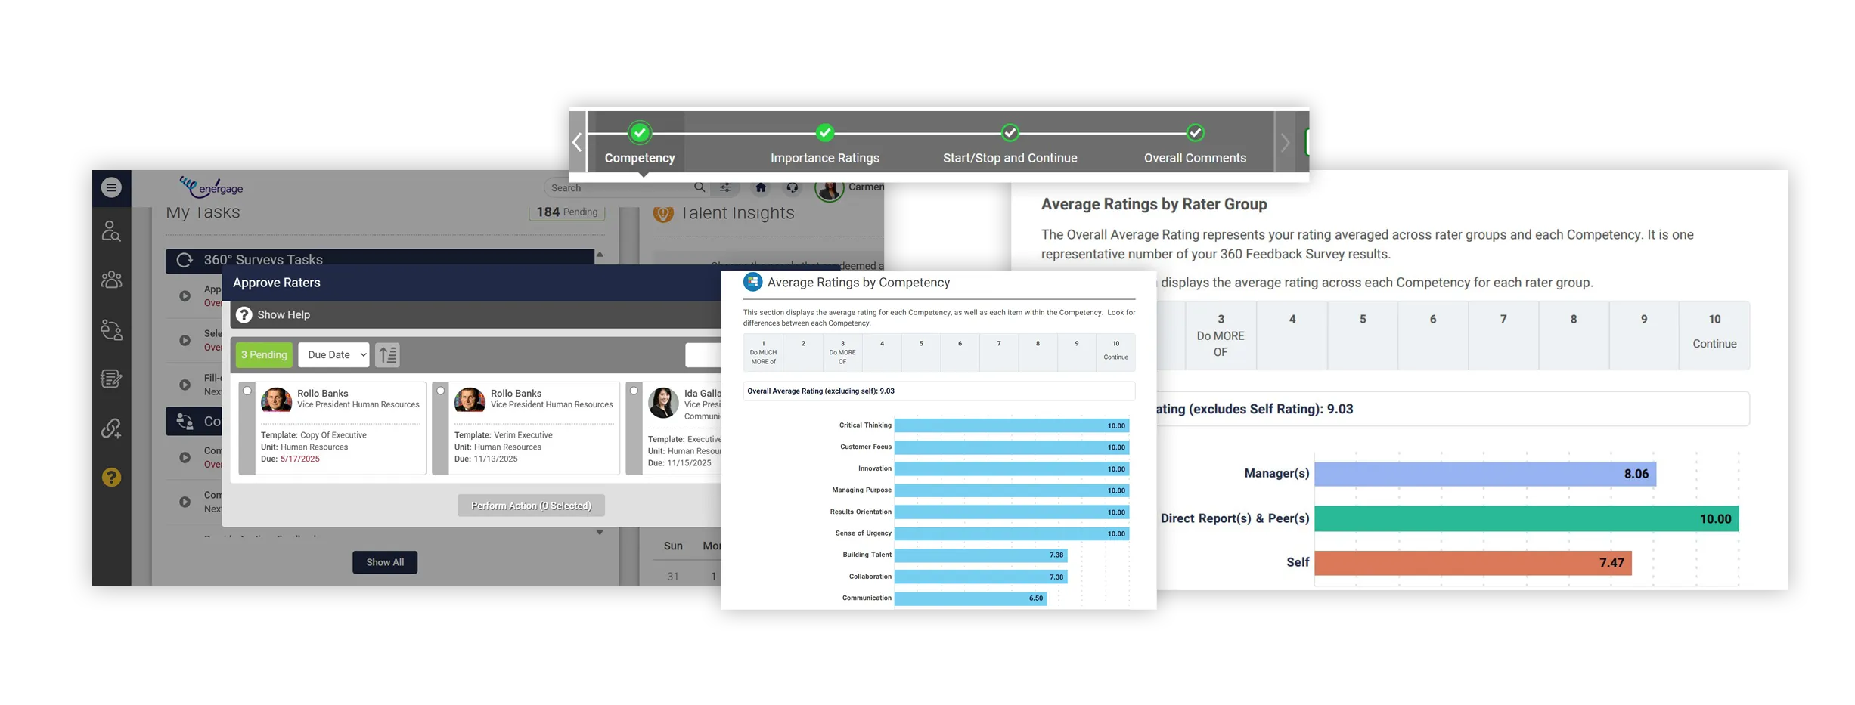This screenshot has width=1855, height=705.
Task: Open the person search sidebar icon
Action: [111, 231]
